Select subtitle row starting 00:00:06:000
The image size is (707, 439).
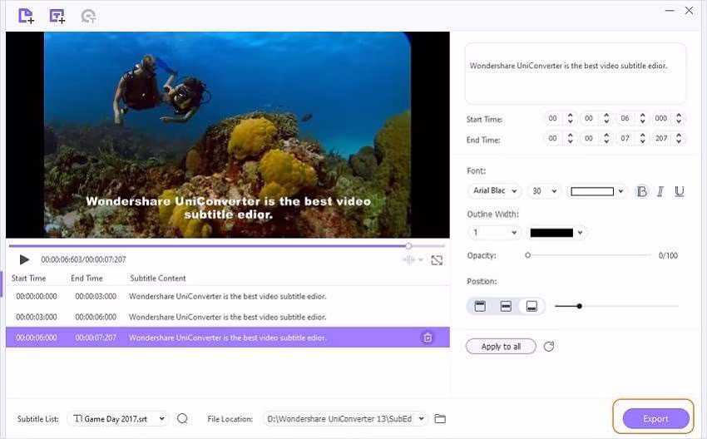pos(228,337)
